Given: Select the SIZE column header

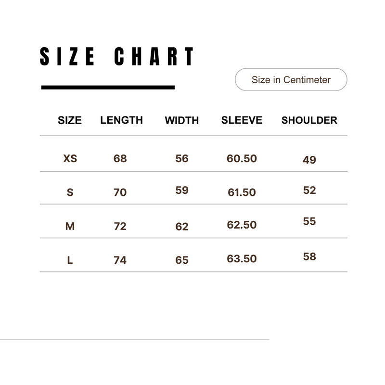Looking at the screenshot, I should point(70,120).
